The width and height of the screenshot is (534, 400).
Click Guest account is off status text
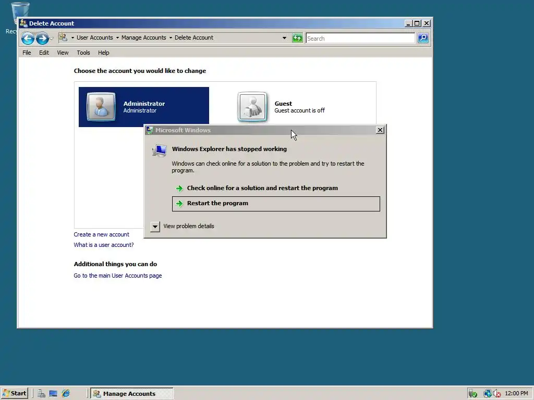tap(300, 110)
